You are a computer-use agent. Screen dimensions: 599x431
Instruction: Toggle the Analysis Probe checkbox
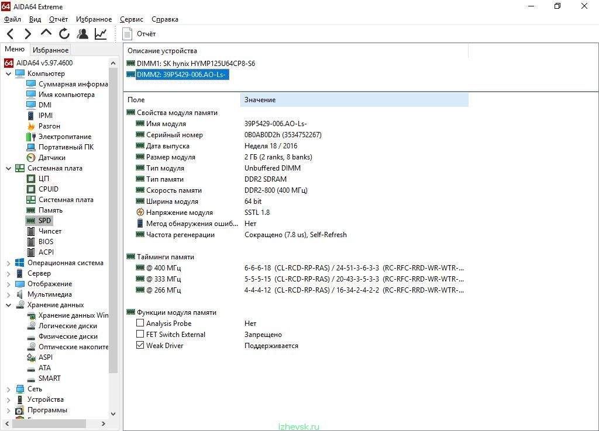[x=140, y=323]
